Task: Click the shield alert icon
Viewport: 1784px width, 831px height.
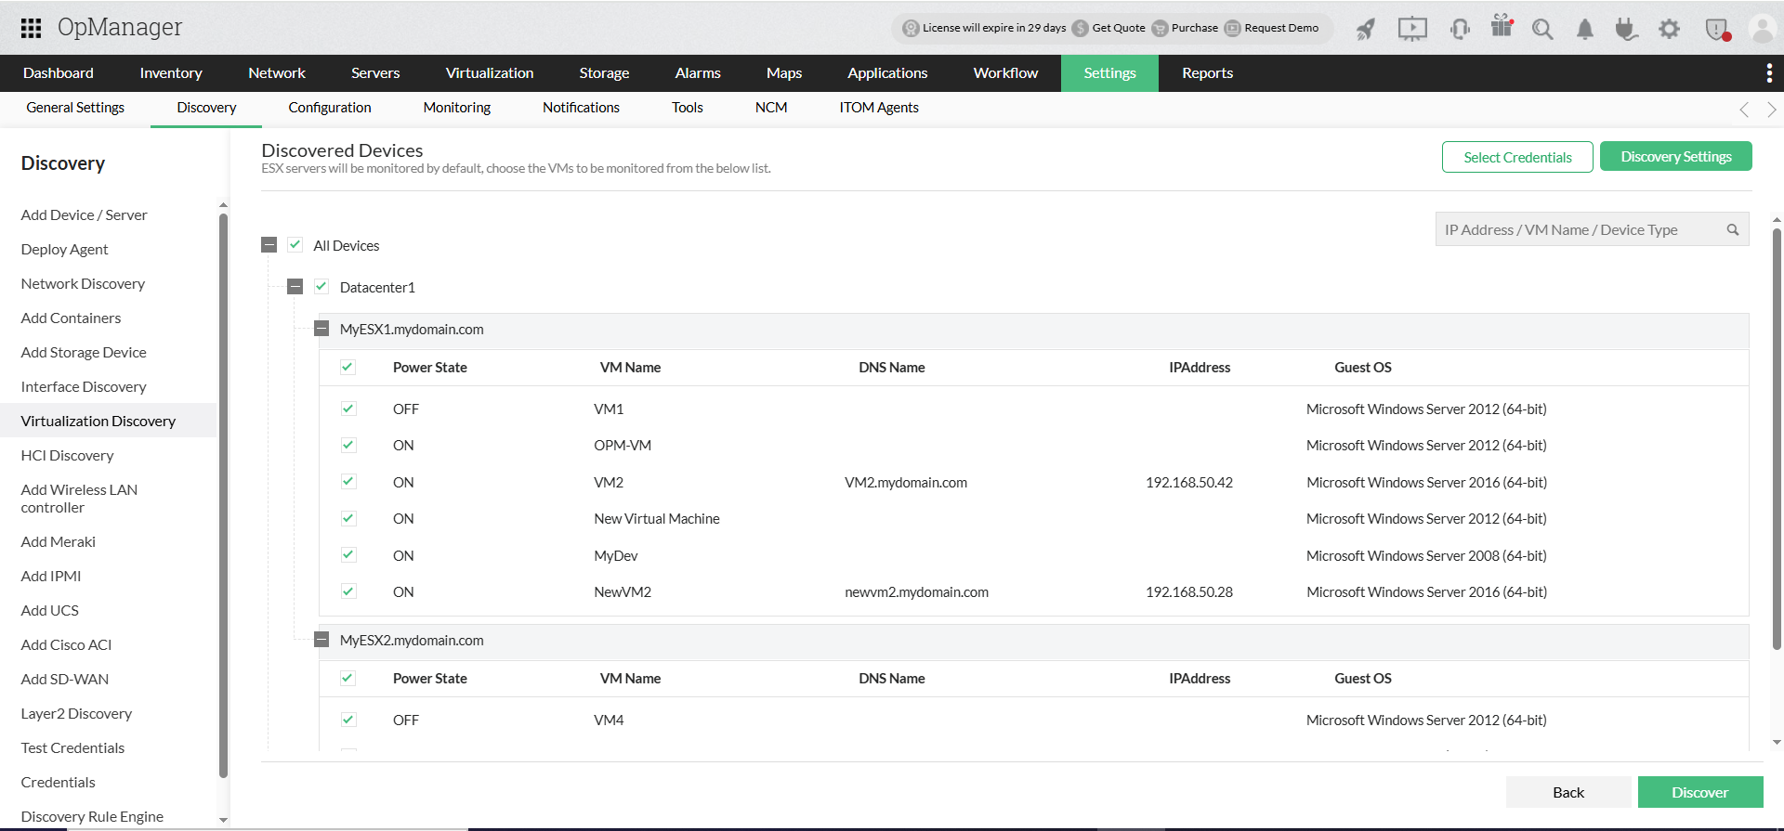Action: pyautogui.click(x=1717, y=29)
